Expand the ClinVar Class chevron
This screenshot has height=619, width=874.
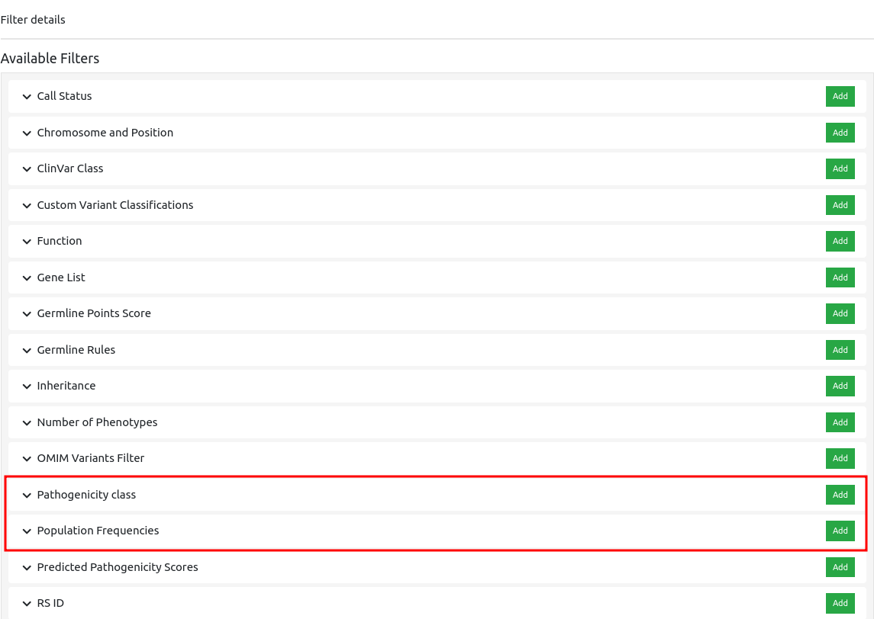(27, 169)
